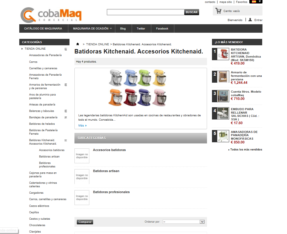Image resolution: width=287 pixels, height=234 pixels.
Task: Collapse the TIENDA ONLINE category tree
Action: [x=66, y=49]
